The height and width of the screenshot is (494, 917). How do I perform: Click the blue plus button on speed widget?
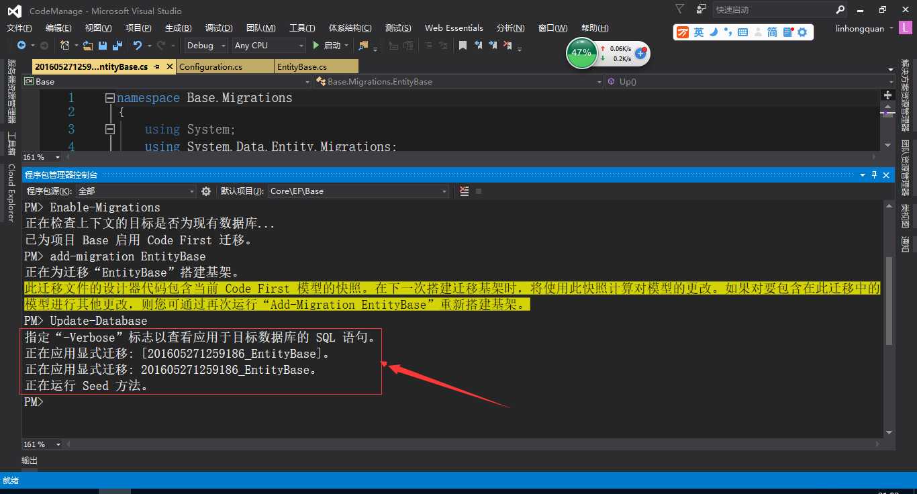(x=640, y=54)
